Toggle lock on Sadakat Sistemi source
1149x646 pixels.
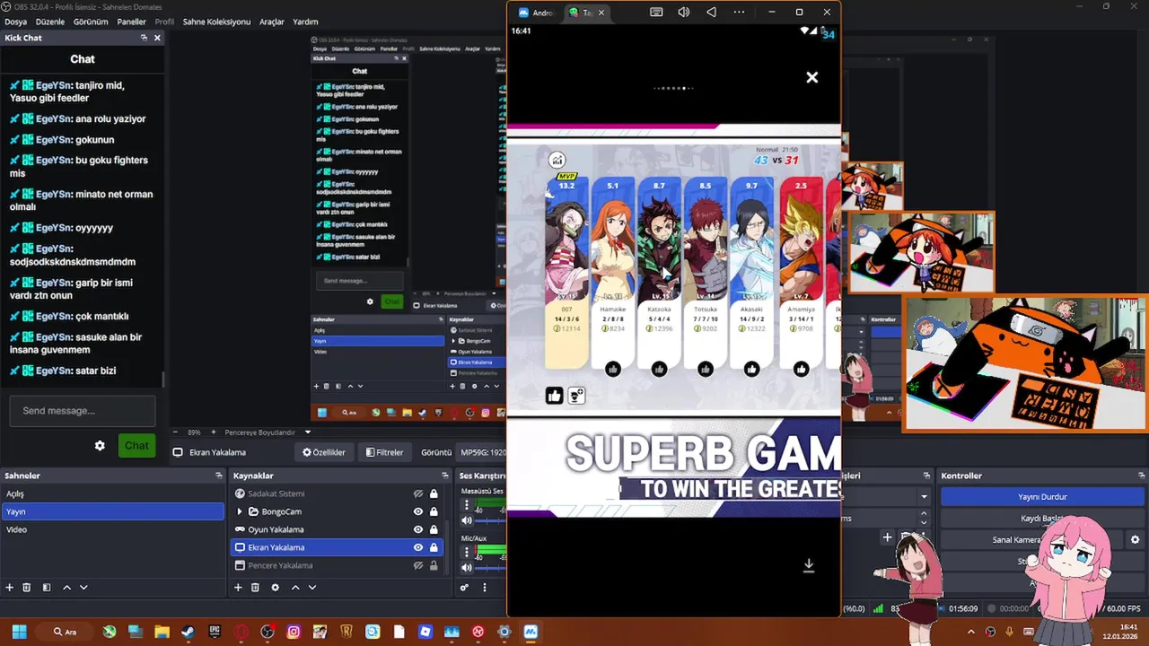click(x=434, y=493)
